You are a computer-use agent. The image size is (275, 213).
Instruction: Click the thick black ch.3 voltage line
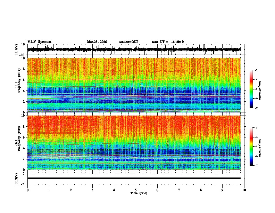coord(134,178)
